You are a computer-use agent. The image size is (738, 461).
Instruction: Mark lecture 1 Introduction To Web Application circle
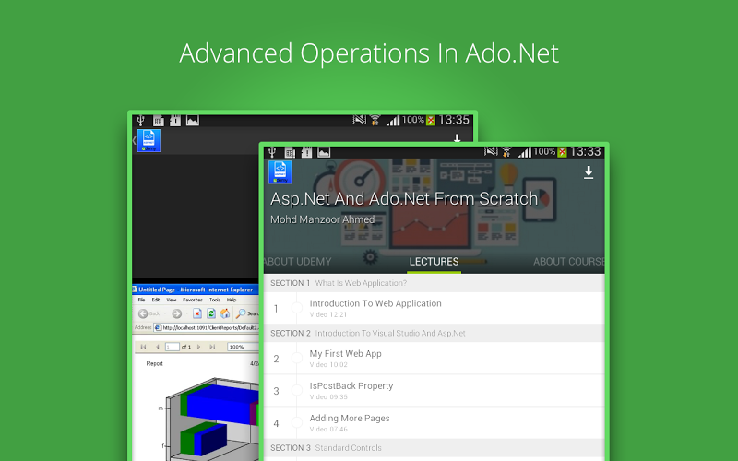click(x=297, y=308)
